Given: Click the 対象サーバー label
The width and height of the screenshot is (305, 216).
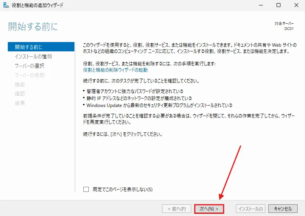Looking at the screenshot, I should click(x=284, y=23).
